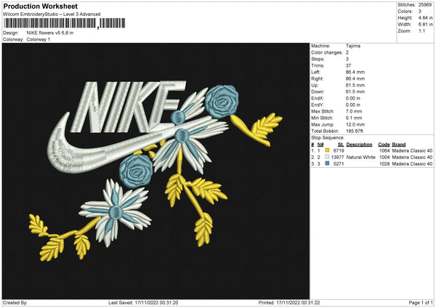
Task: Click the 'Created By:' footer label
Action: pos(15,303)
